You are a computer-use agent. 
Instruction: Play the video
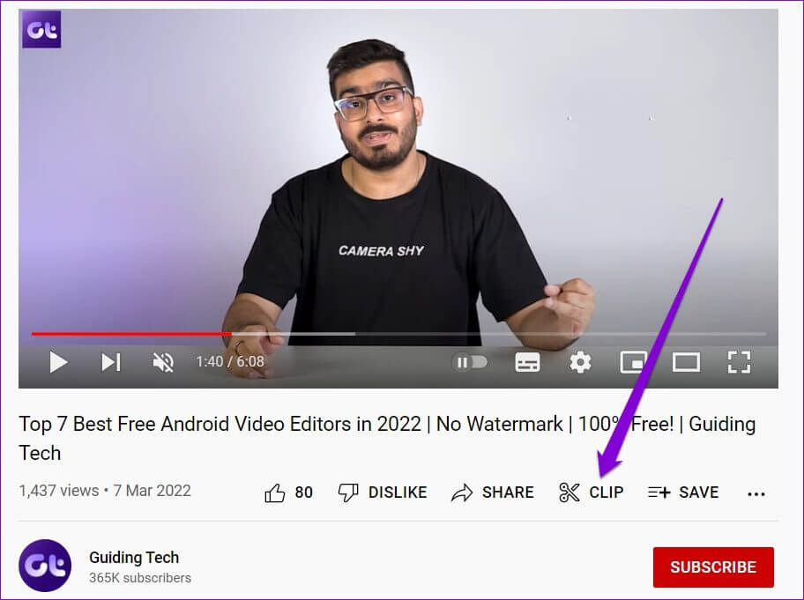point(58,362)
